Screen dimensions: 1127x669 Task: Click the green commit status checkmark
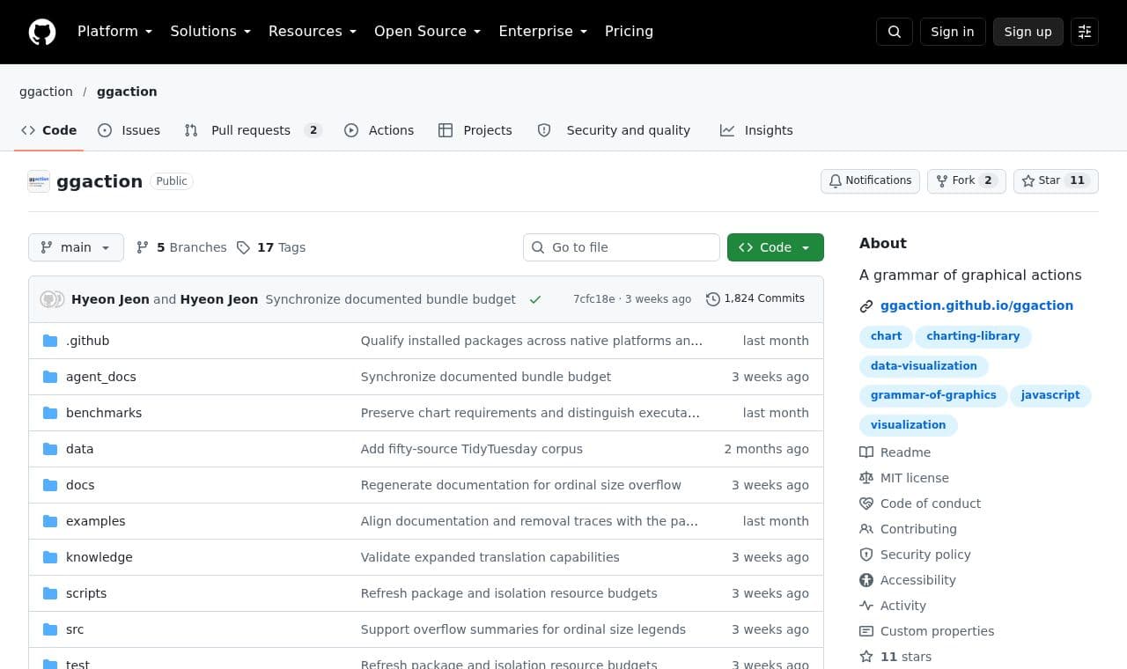coord(535,299)
